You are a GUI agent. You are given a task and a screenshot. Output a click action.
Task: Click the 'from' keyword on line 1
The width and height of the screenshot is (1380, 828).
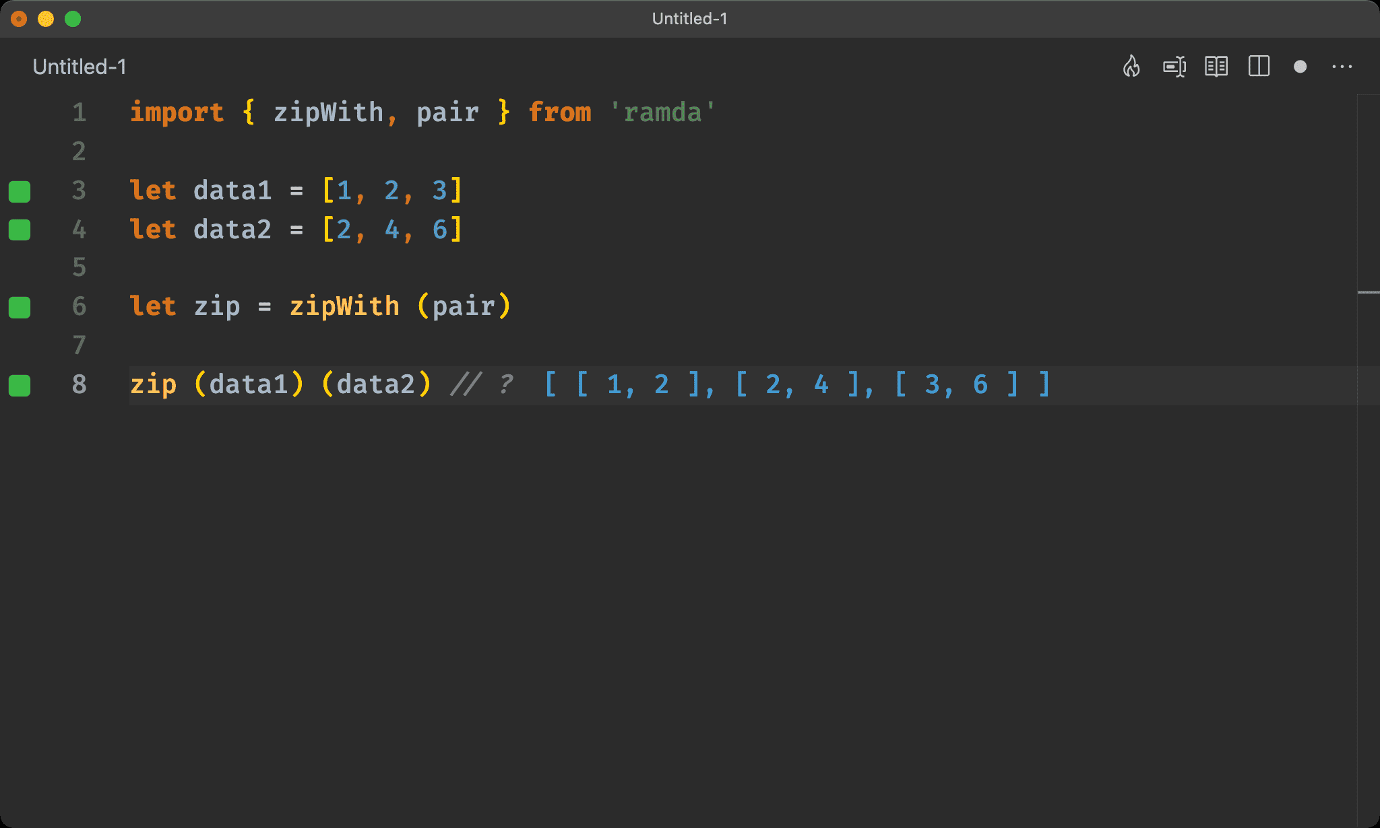coord(559,112)
